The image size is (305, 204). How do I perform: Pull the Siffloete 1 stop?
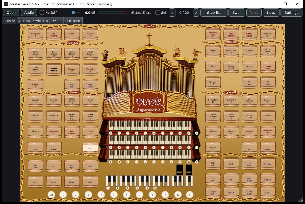coord(213,132)
